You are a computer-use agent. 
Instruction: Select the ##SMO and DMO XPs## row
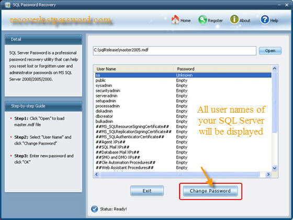tap(183, 157)
